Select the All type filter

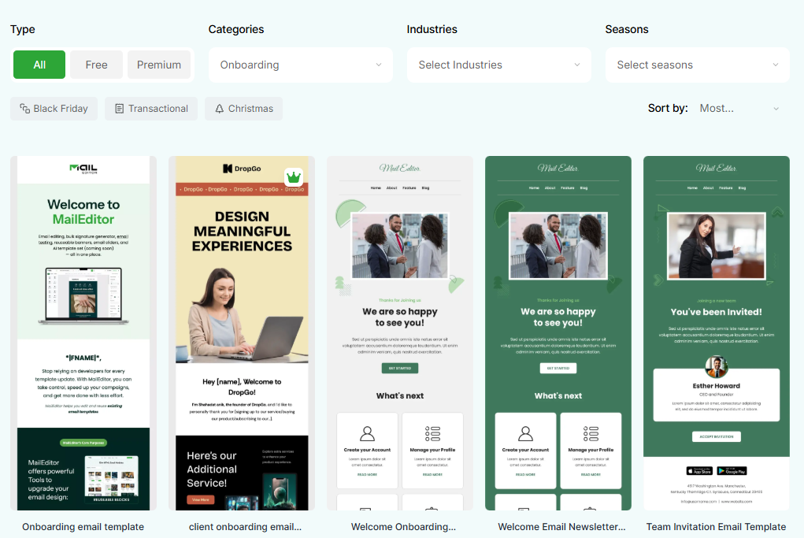(39, 65)
